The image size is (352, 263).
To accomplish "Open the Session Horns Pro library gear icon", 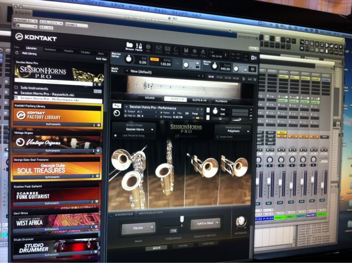I will coord(99,84).
